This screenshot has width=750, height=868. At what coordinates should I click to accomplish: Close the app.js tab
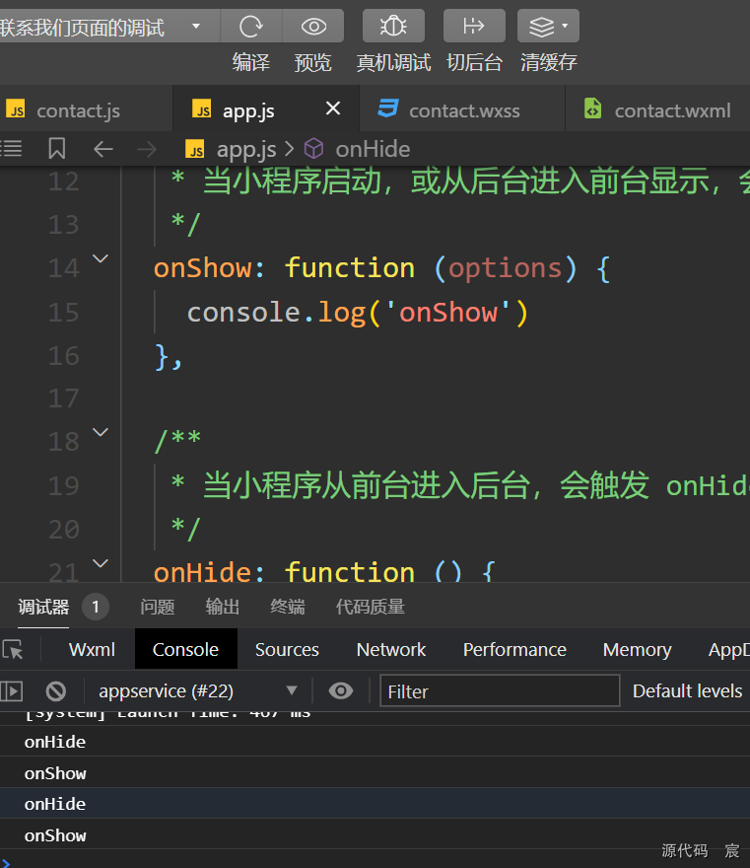point(333,108)
